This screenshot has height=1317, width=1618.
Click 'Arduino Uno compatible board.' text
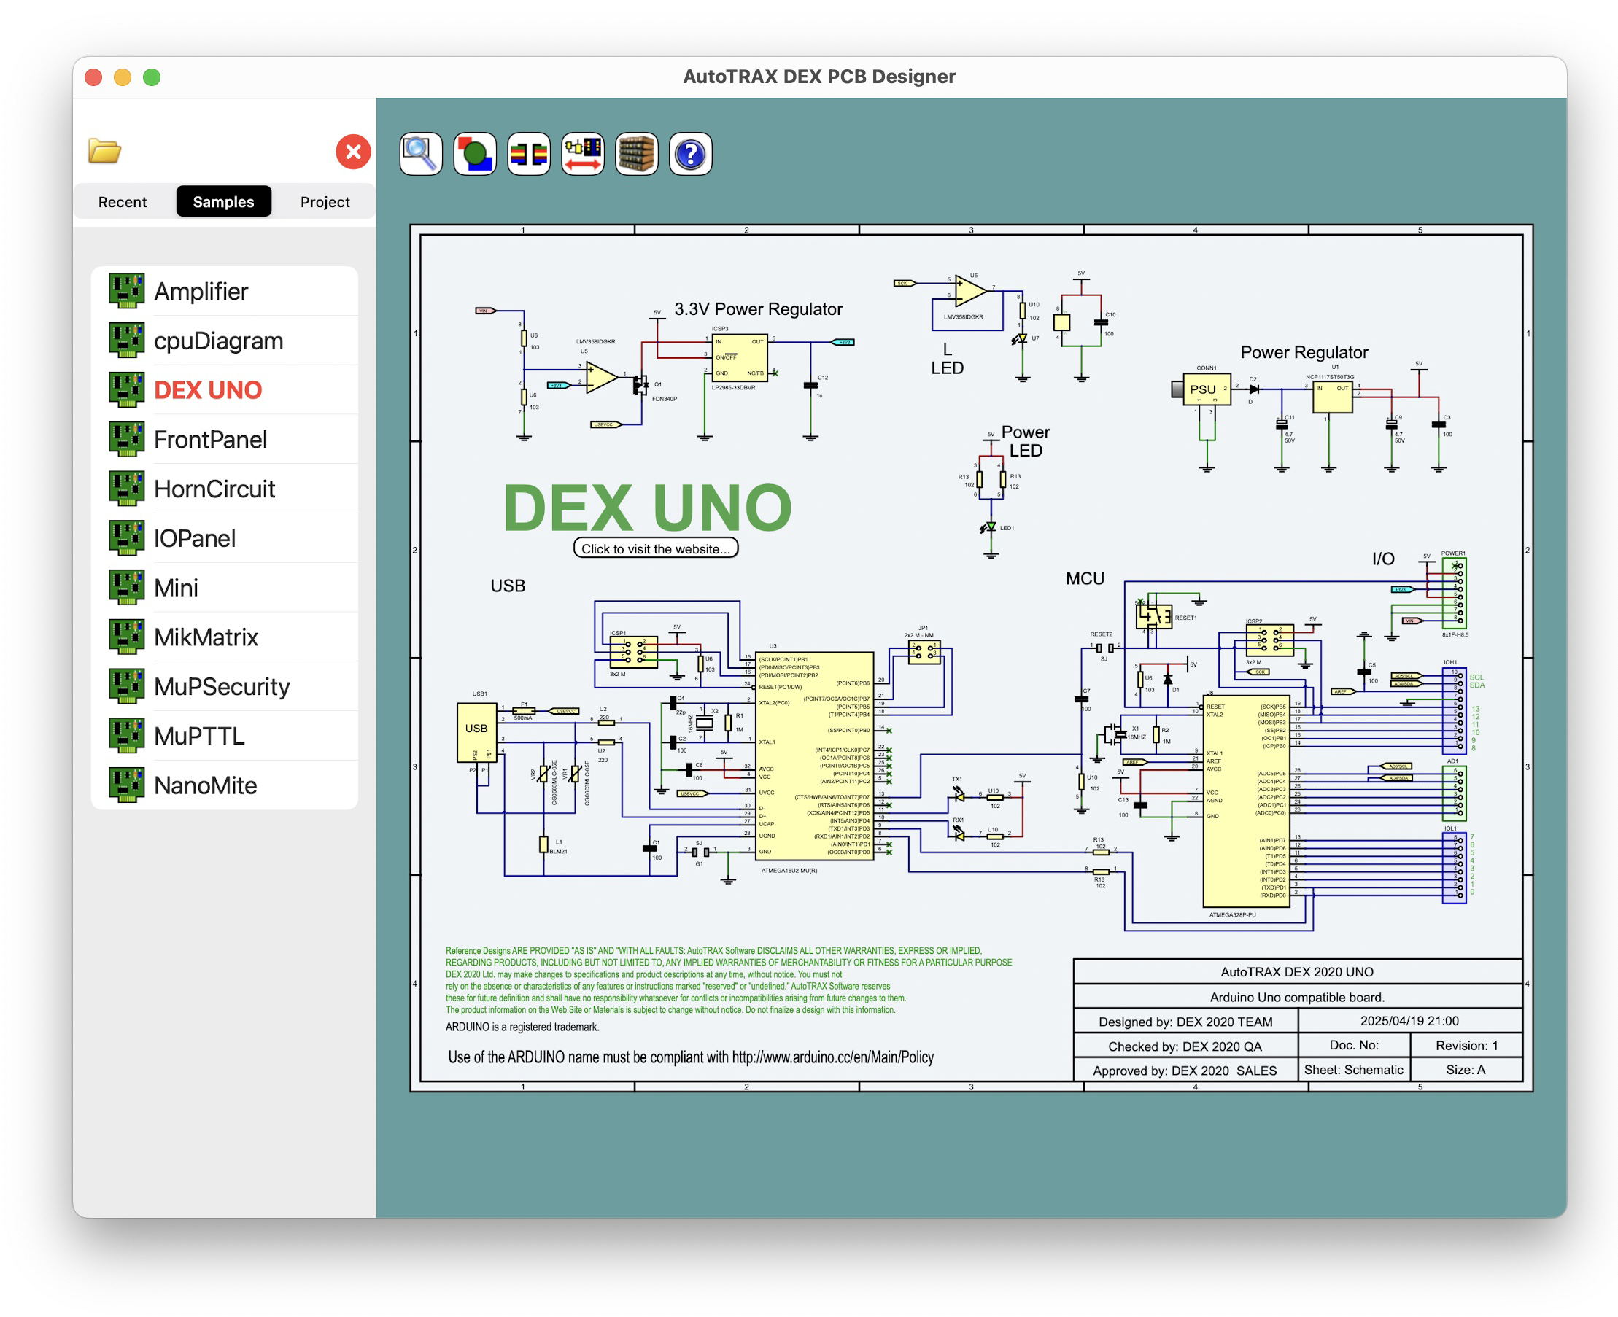1297,997
